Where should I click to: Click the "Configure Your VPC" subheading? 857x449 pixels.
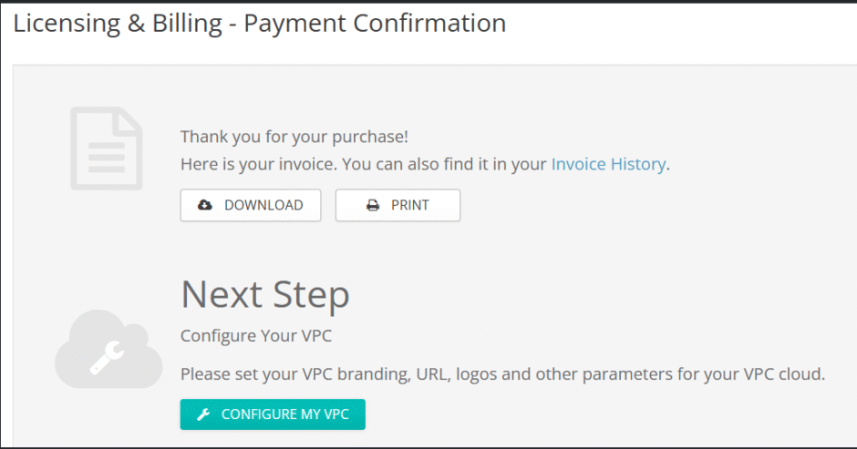pos(256,336)
